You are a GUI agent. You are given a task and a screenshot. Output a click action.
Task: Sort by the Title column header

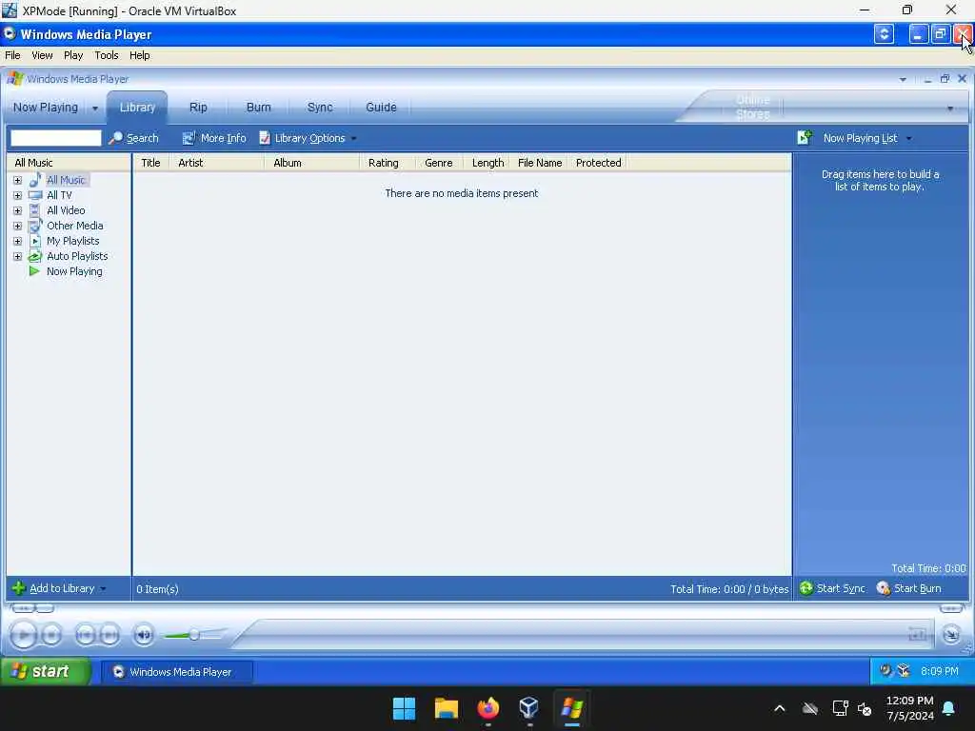tap(150, 163)
